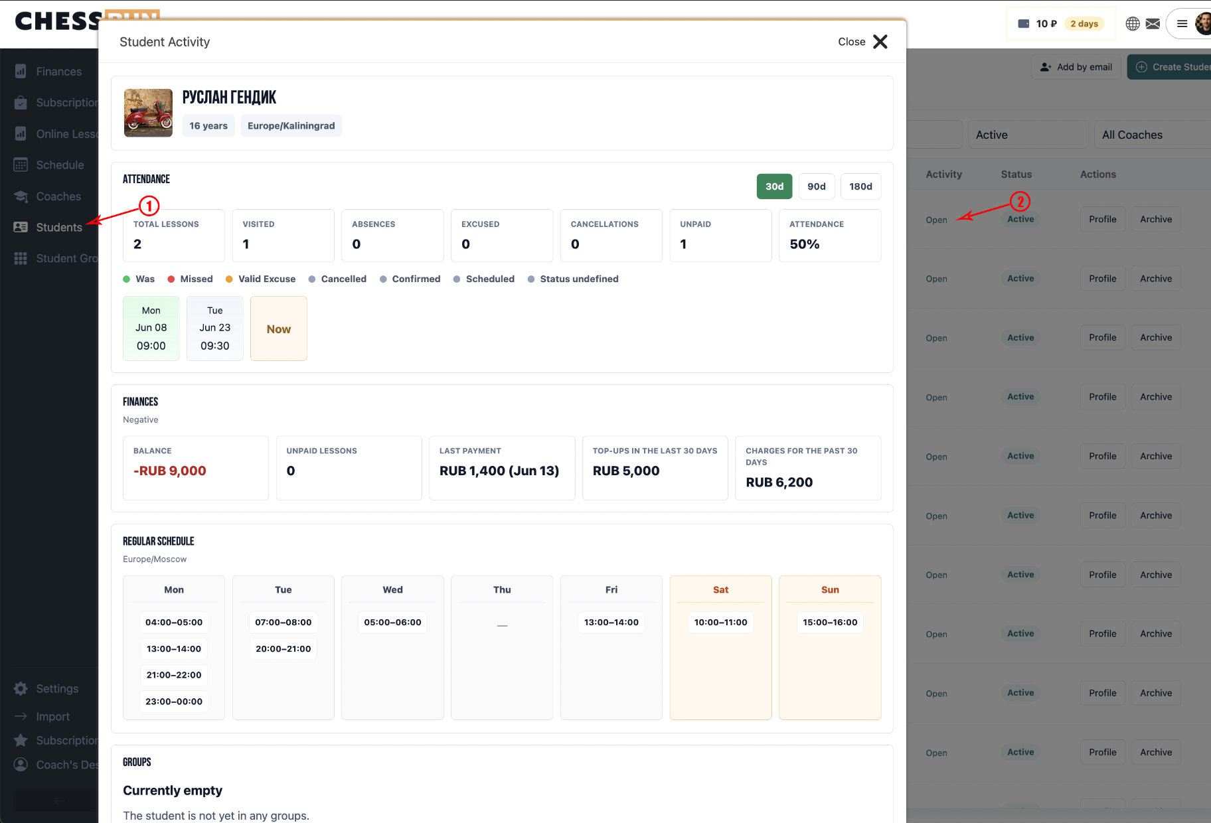
Task: Open the Active status filter dropdown
Action: click(x=1028, y=135)
